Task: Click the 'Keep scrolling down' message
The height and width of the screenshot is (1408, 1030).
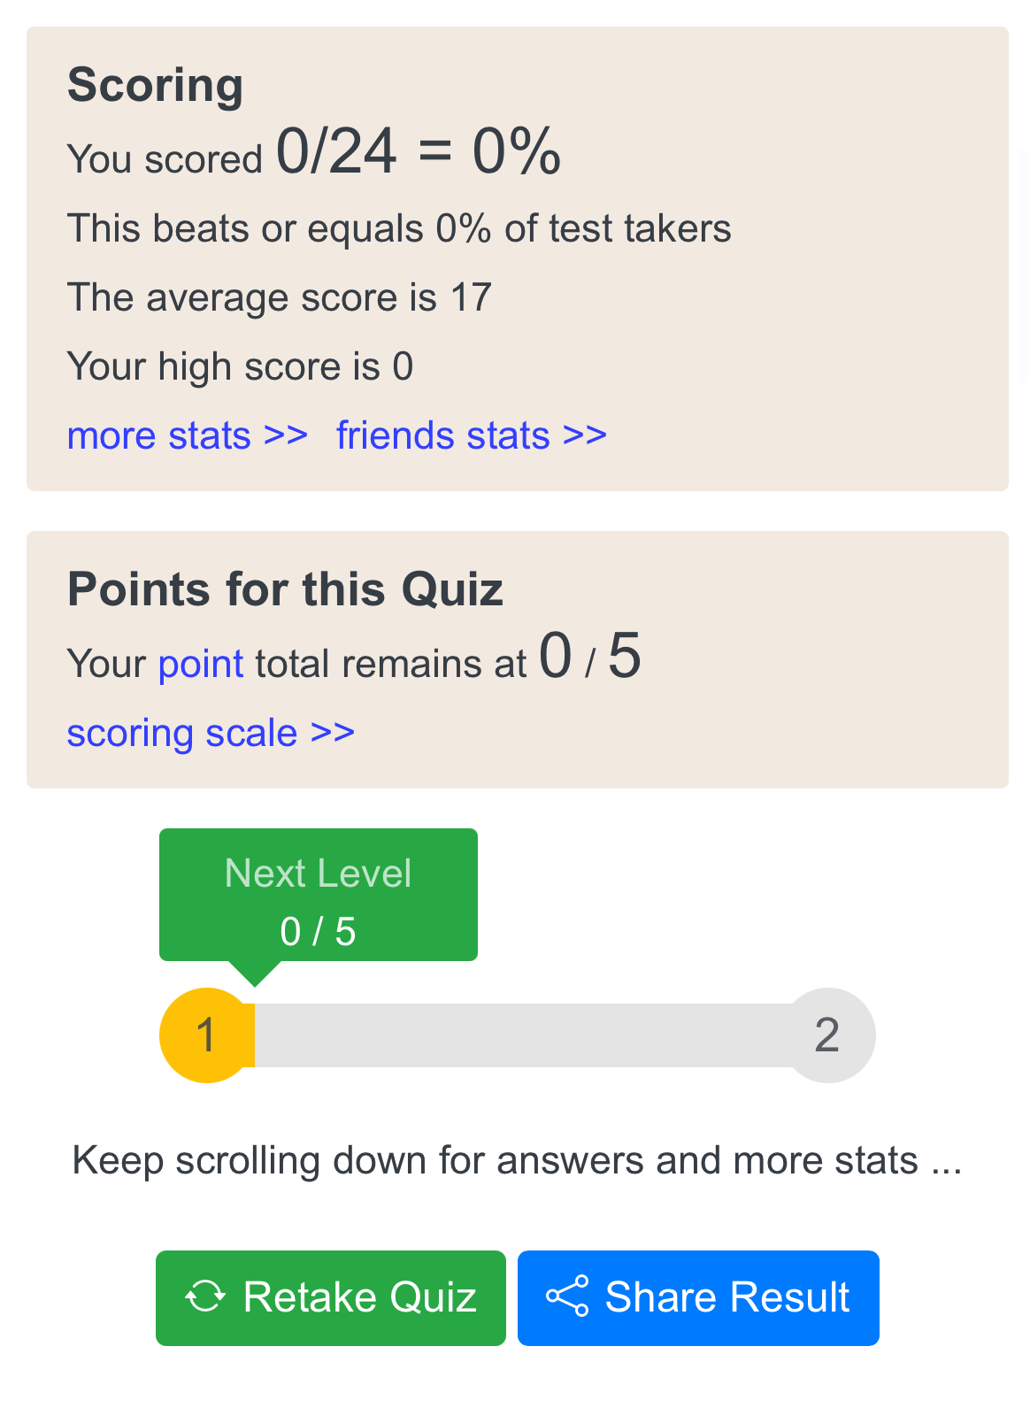Action: click(517, 1160)
